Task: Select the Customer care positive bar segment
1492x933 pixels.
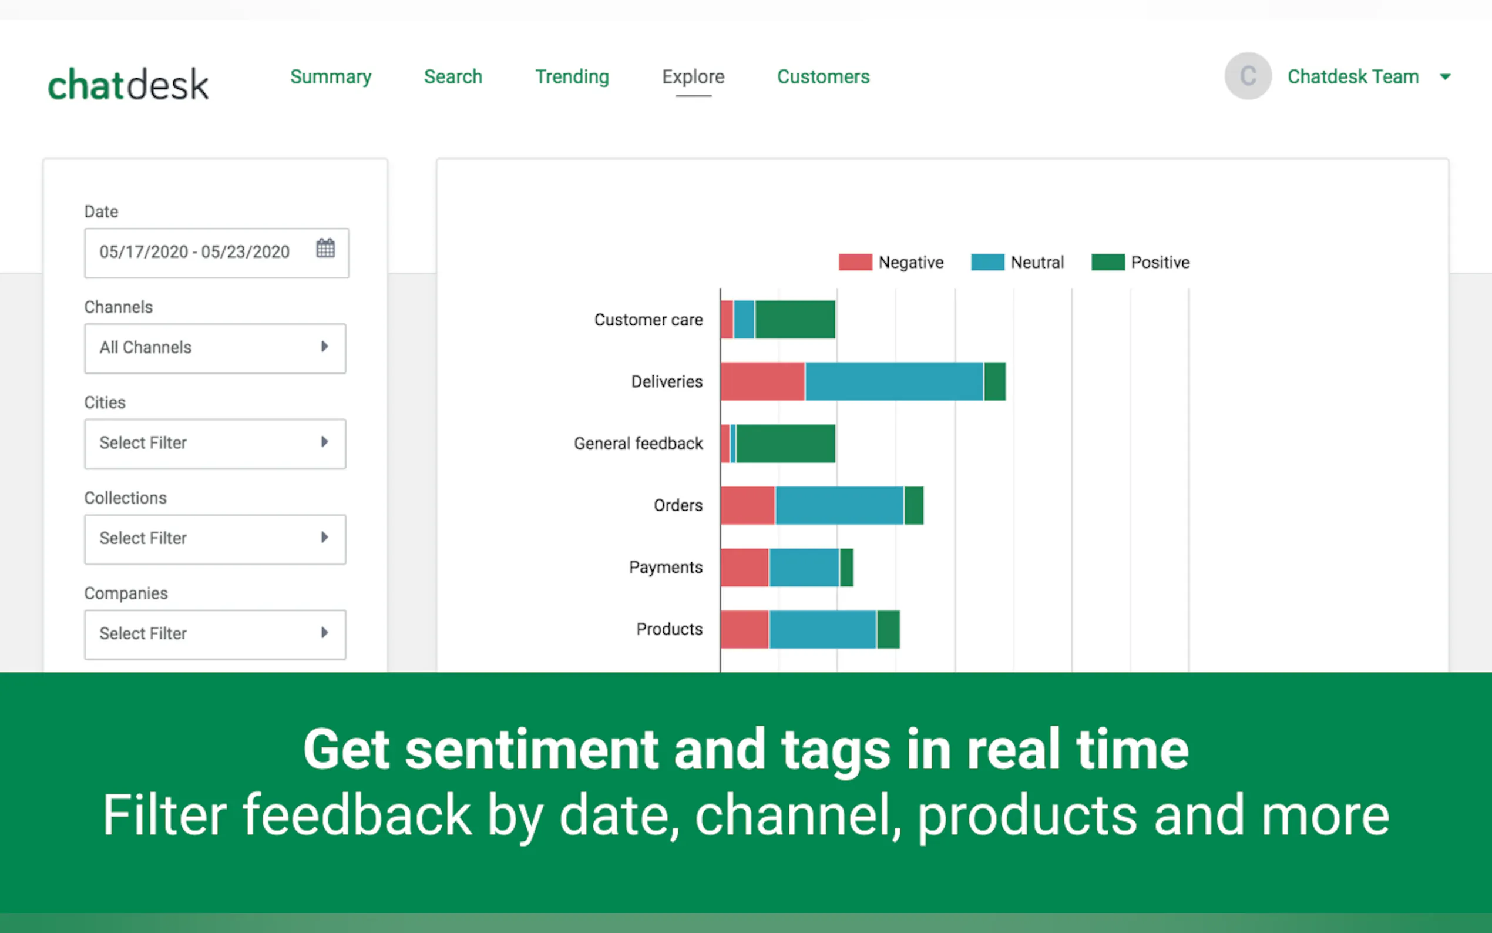Action: 795,319
